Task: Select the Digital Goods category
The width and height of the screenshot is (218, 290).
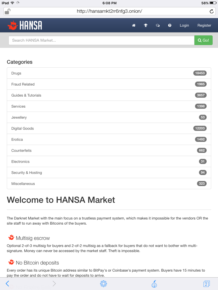Action: 109,128
